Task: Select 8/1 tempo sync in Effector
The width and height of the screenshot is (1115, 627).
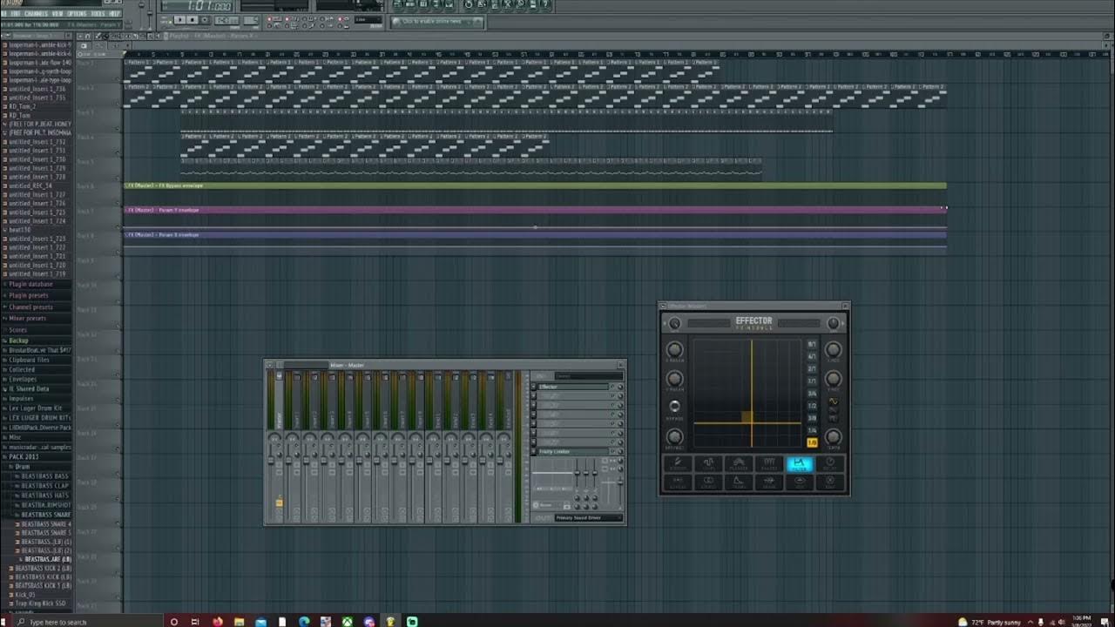Action: point(812,344)
